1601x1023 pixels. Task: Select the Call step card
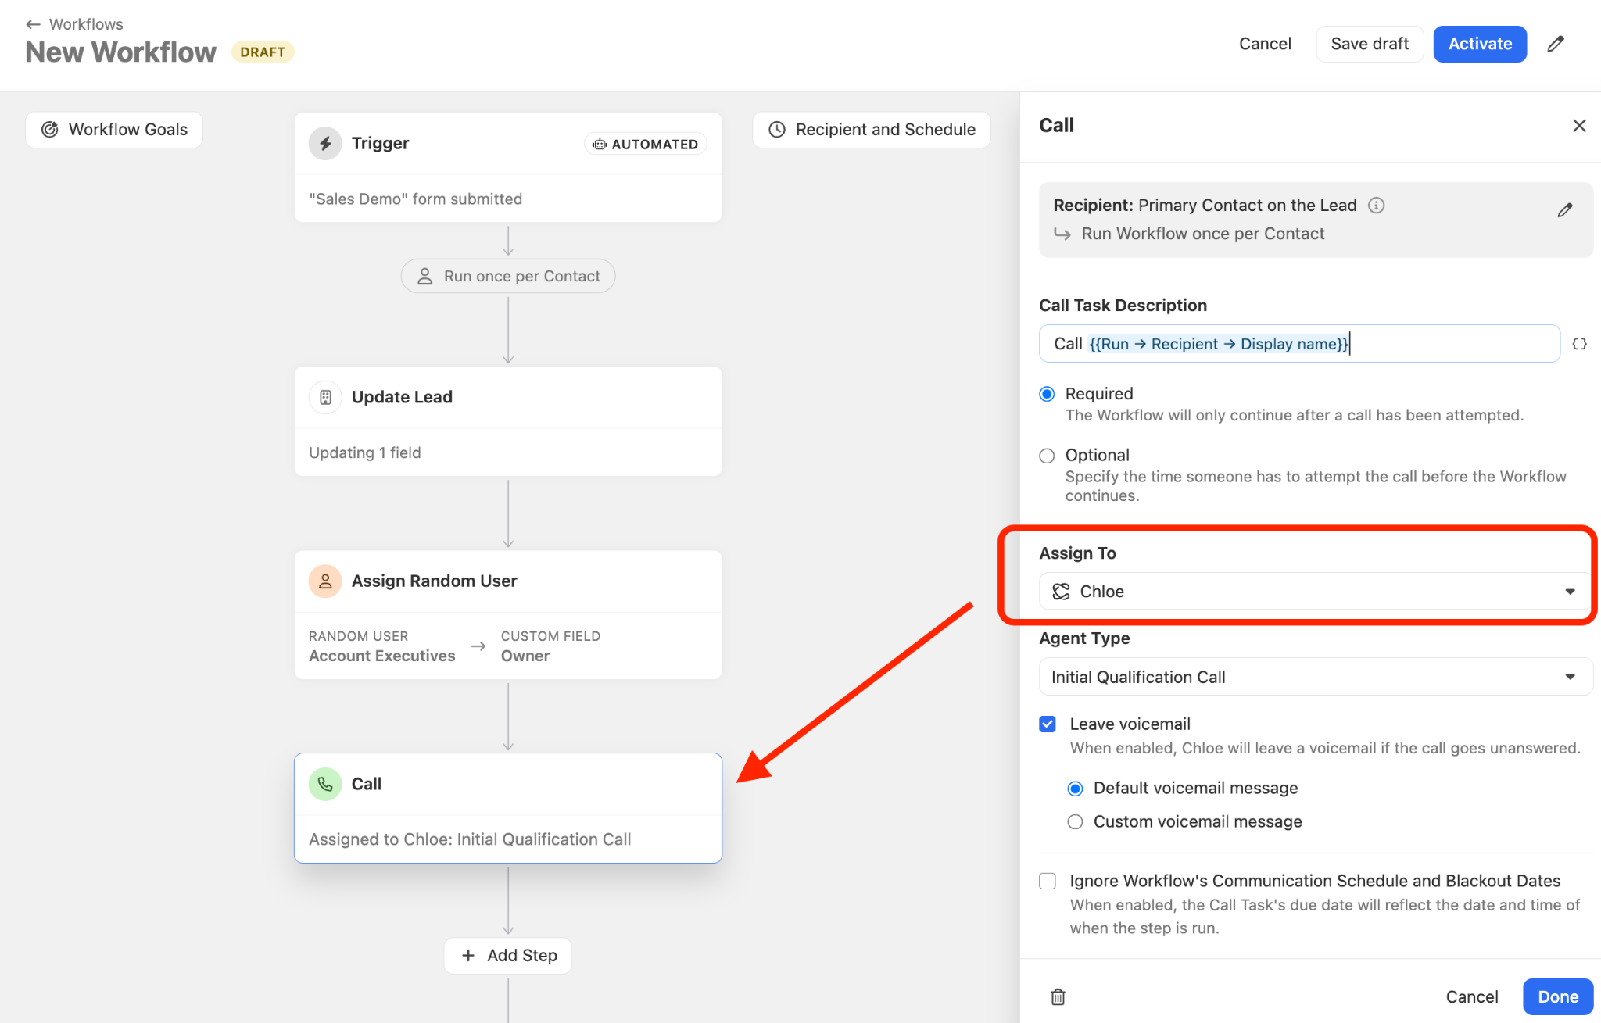508,807
